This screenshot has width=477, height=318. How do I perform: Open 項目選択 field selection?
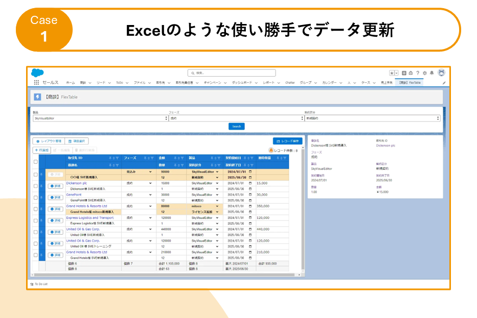click(77, 141)
